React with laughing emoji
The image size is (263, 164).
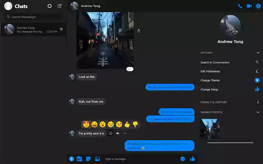pyautogui.click(x=95, y=125)
